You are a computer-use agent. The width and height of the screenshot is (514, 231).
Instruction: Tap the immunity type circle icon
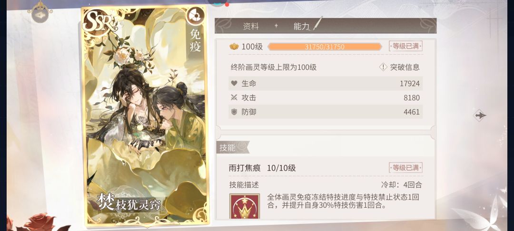pos(196,15)
